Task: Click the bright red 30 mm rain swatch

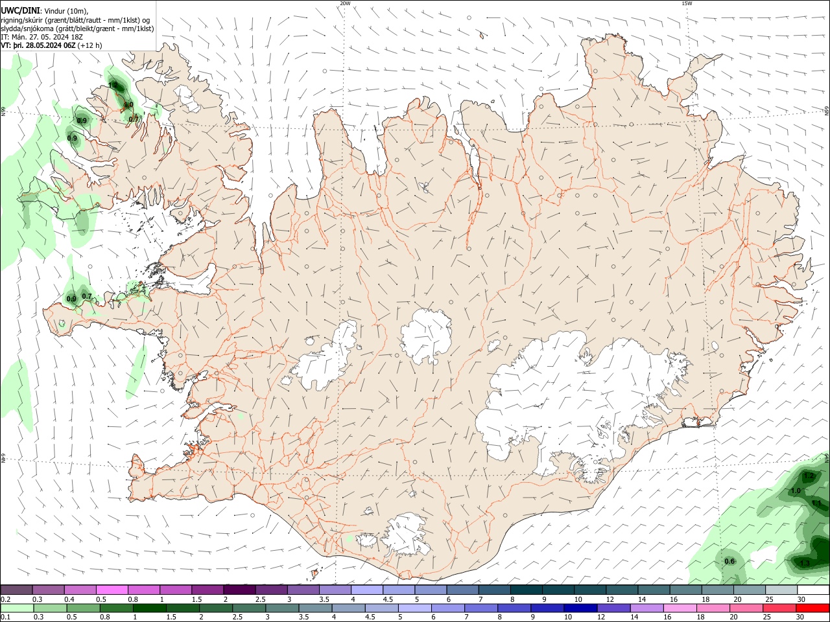Action: (x=813, y=608)
